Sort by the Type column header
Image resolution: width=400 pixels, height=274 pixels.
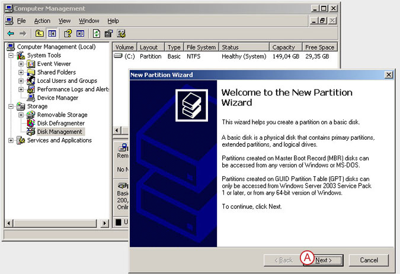[x=174, y=47]
